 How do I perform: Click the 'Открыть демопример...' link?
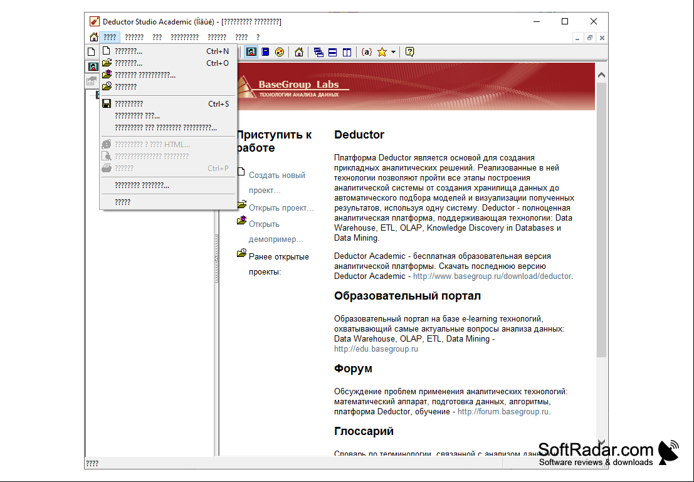(276, 231)
